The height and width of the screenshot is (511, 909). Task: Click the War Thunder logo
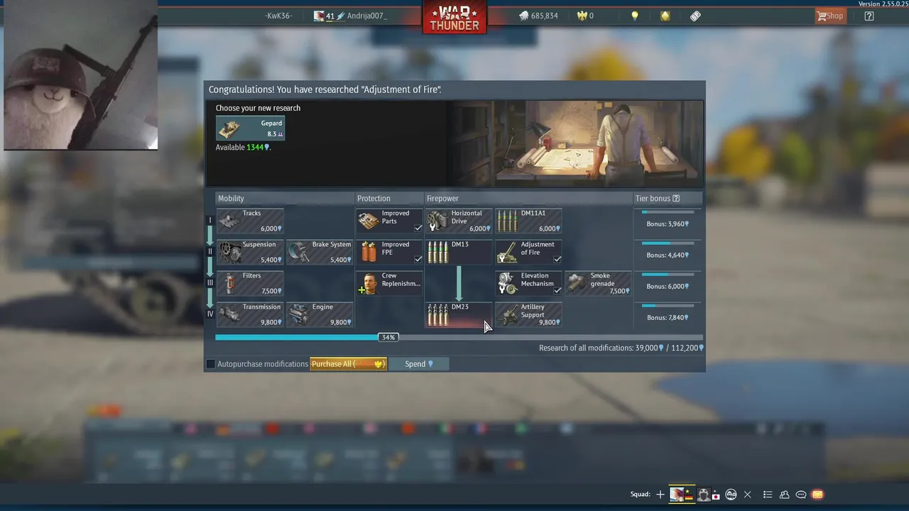[454, 17]
